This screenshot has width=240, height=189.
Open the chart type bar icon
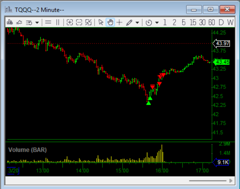pos(10,22)
